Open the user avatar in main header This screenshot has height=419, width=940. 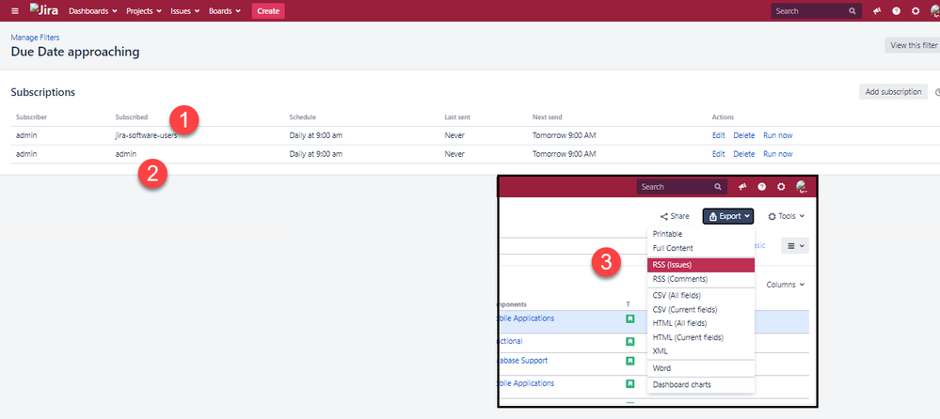pyautogui.click(x=934, y=10)
